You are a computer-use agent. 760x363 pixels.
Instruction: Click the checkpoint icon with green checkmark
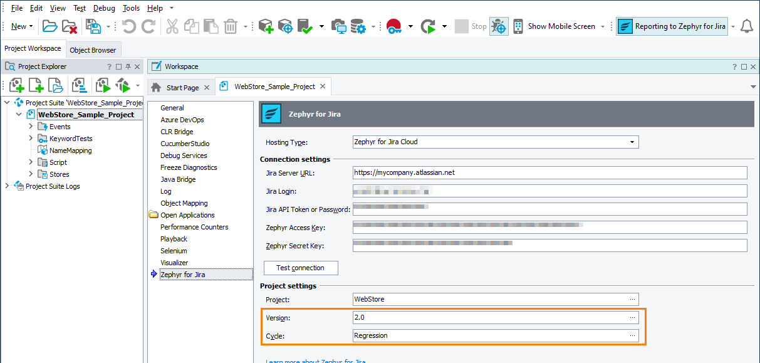coord(305,26)
